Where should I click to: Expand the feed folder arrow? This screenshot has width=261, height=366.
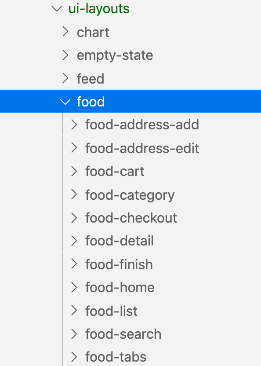point(65,78)
